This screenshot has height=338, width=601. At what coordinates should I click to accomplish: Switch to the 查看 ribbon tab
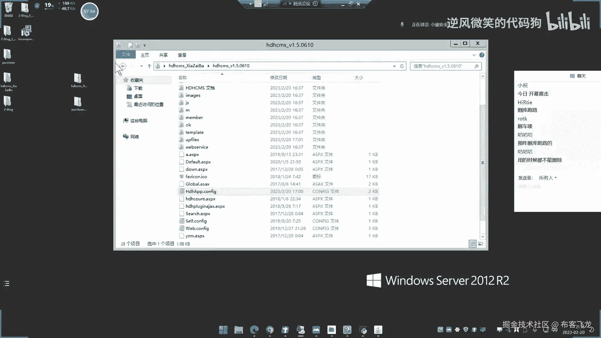[182, 55]
